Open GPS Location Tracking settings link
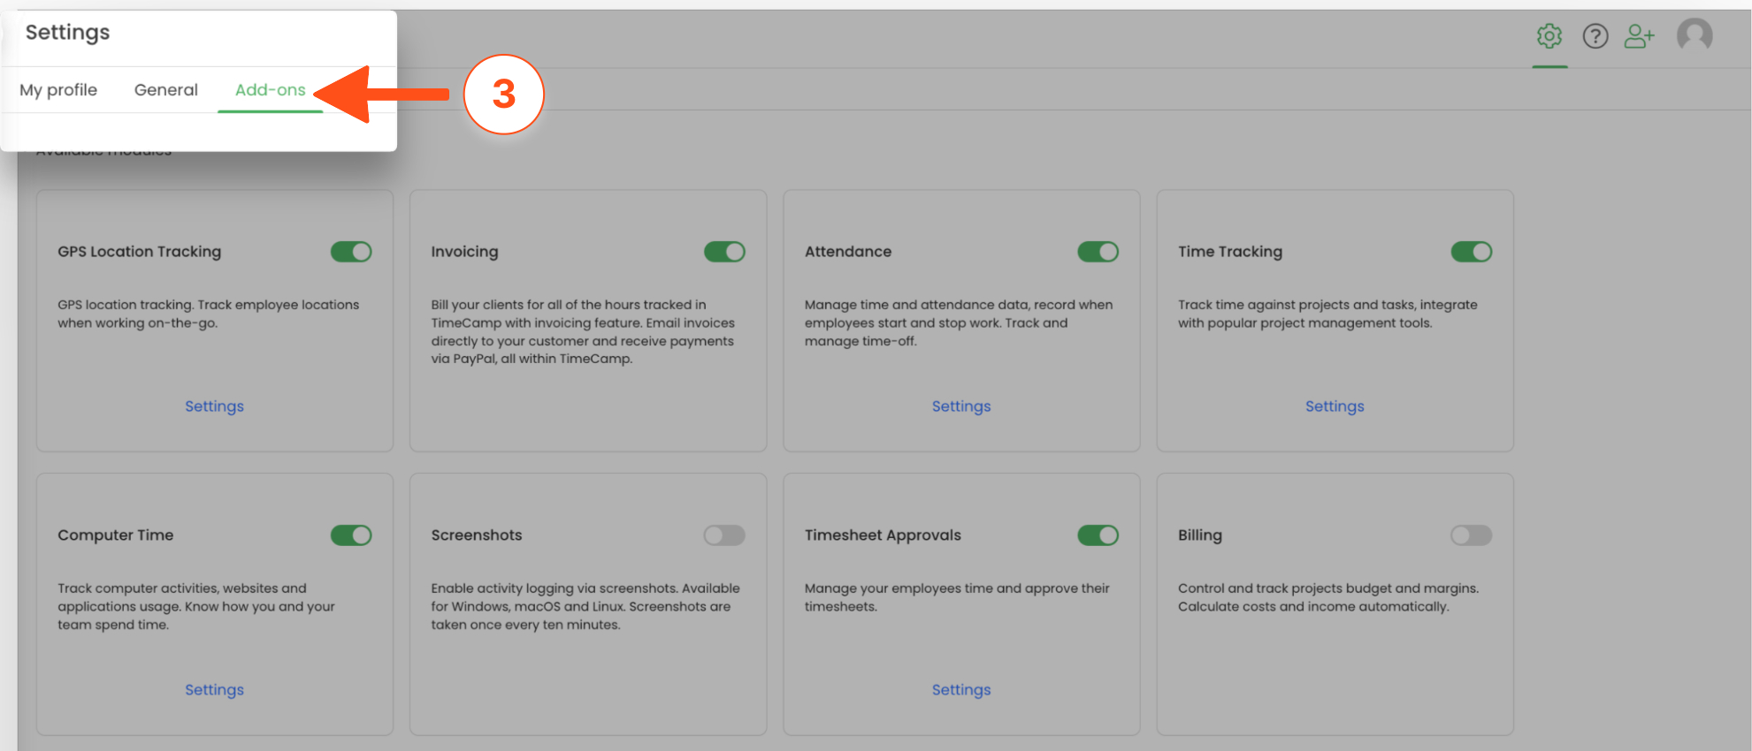This screenshot has height=751, width=1752. 214,406
